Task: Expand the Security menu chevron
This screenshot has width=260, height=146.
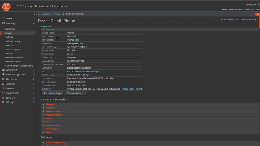Action: pyautogui.click(x=34, y=88)
